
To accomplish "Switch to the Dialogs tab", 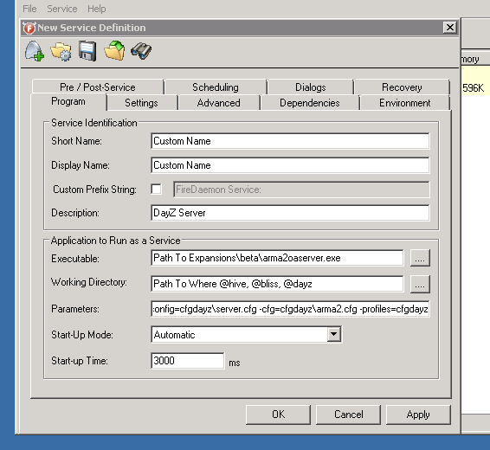I will [311, 87].
